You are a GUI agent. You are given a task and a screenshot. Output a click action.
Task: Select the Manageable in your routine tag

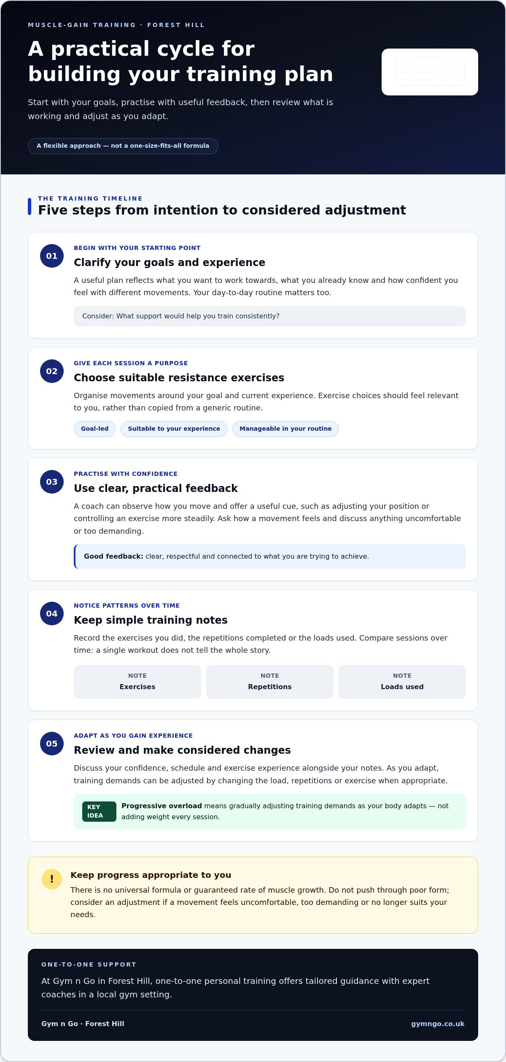point(285,429)
